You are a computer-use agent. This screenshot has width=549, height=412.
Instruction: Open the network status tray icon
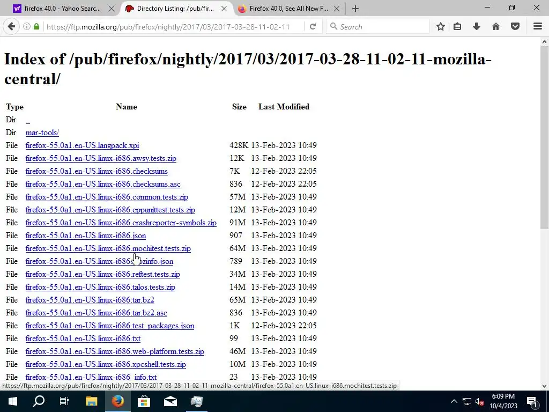coord(467,401)
